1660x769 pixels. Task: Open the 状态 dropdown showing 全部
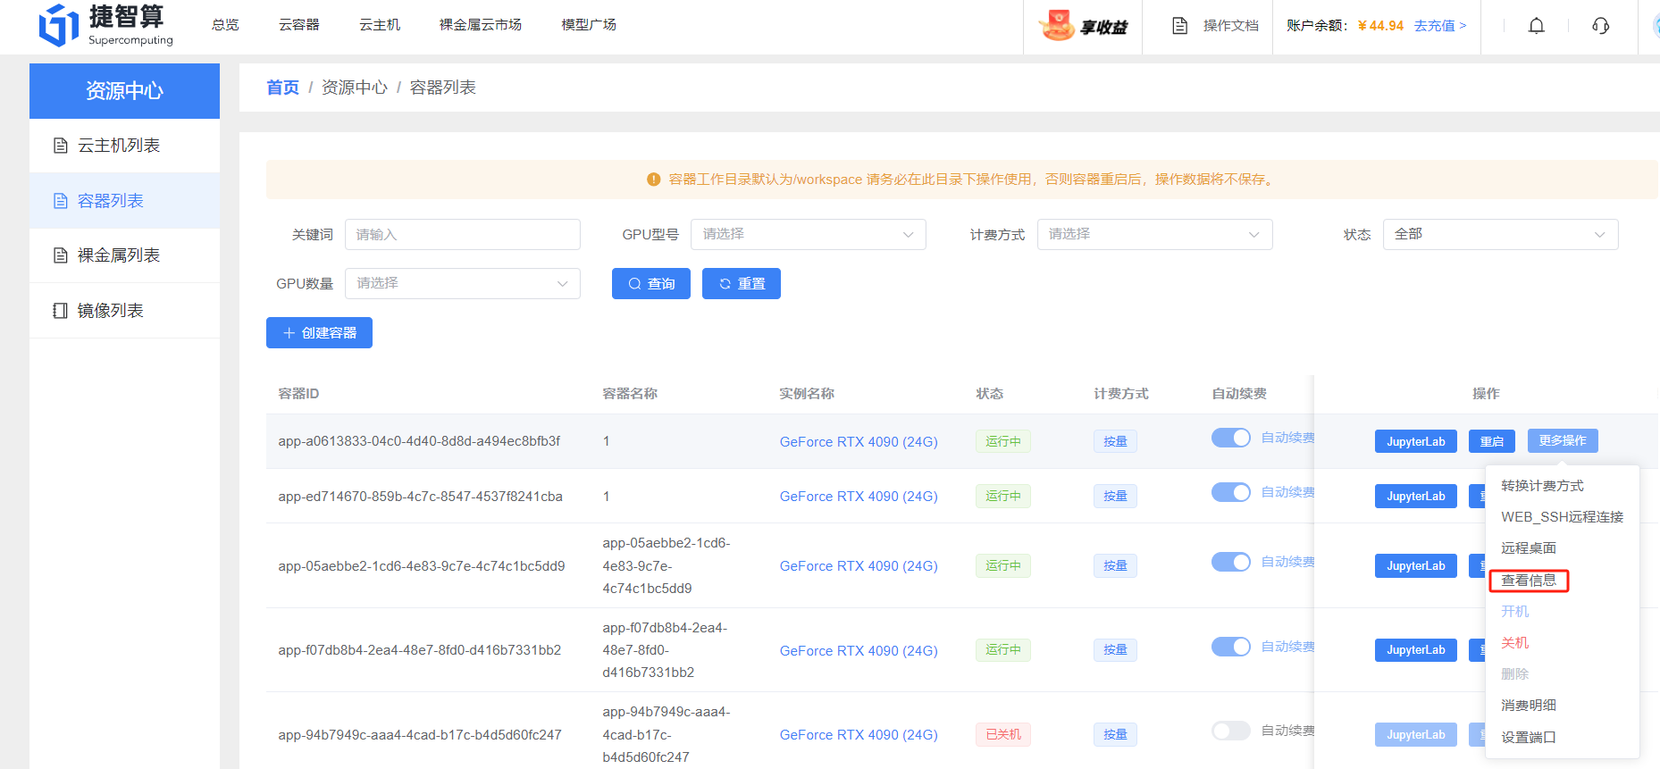point(1500,234)
